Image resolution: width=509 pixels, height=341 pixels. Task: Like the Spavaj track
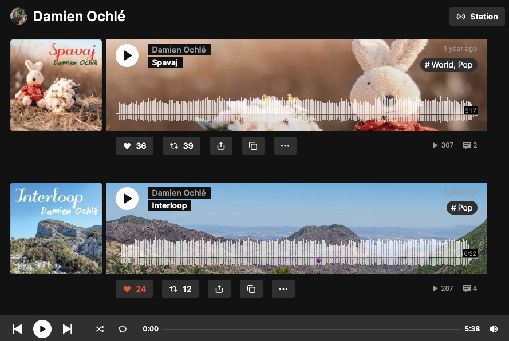pos(135,146)
